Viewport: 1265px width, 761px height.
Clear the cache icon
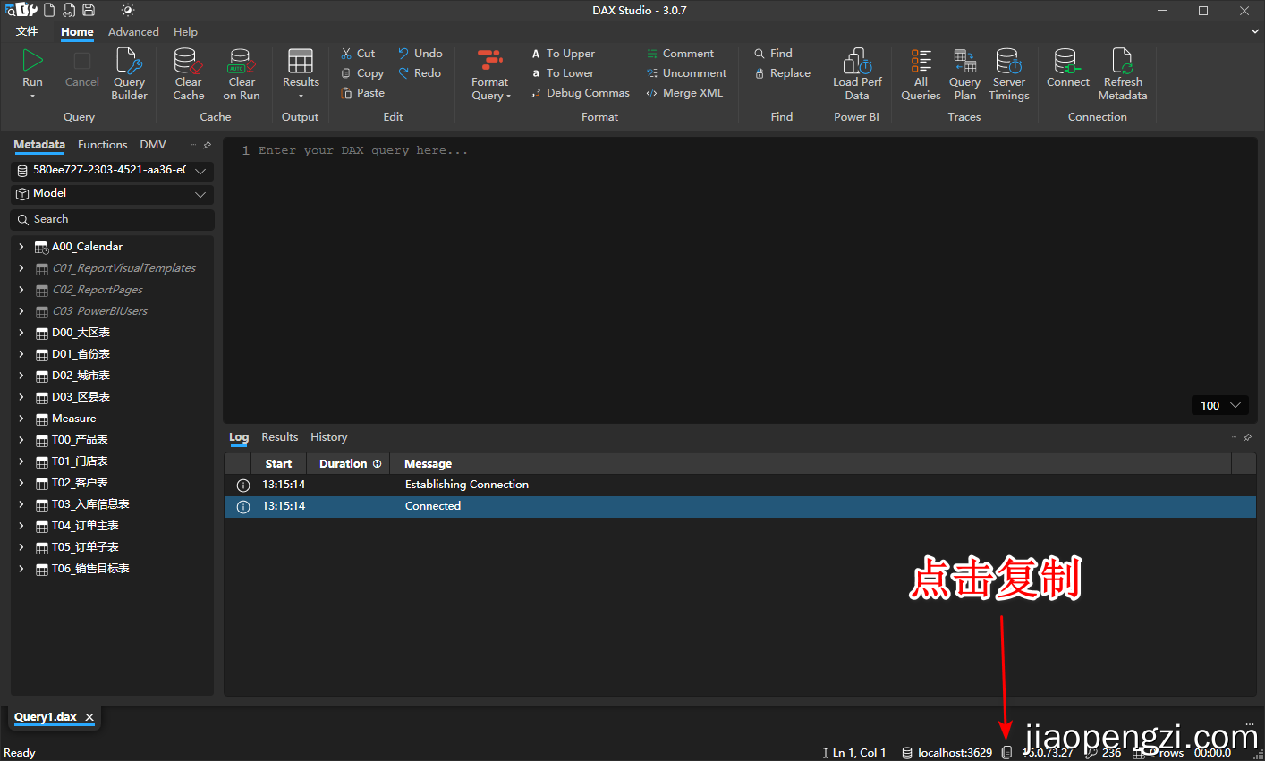(x=188, y=73)
